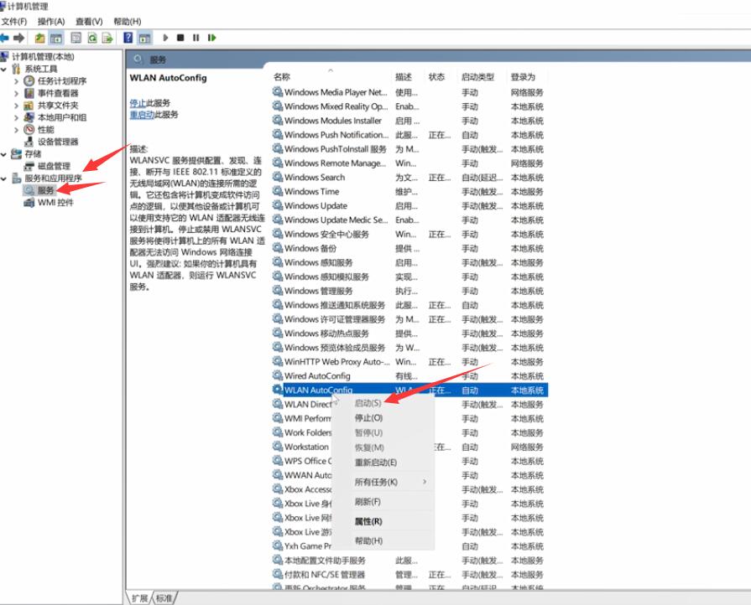751x605 pixels.
Task: Select the Windows 移动热点服务 row
Action: (409, 334)
